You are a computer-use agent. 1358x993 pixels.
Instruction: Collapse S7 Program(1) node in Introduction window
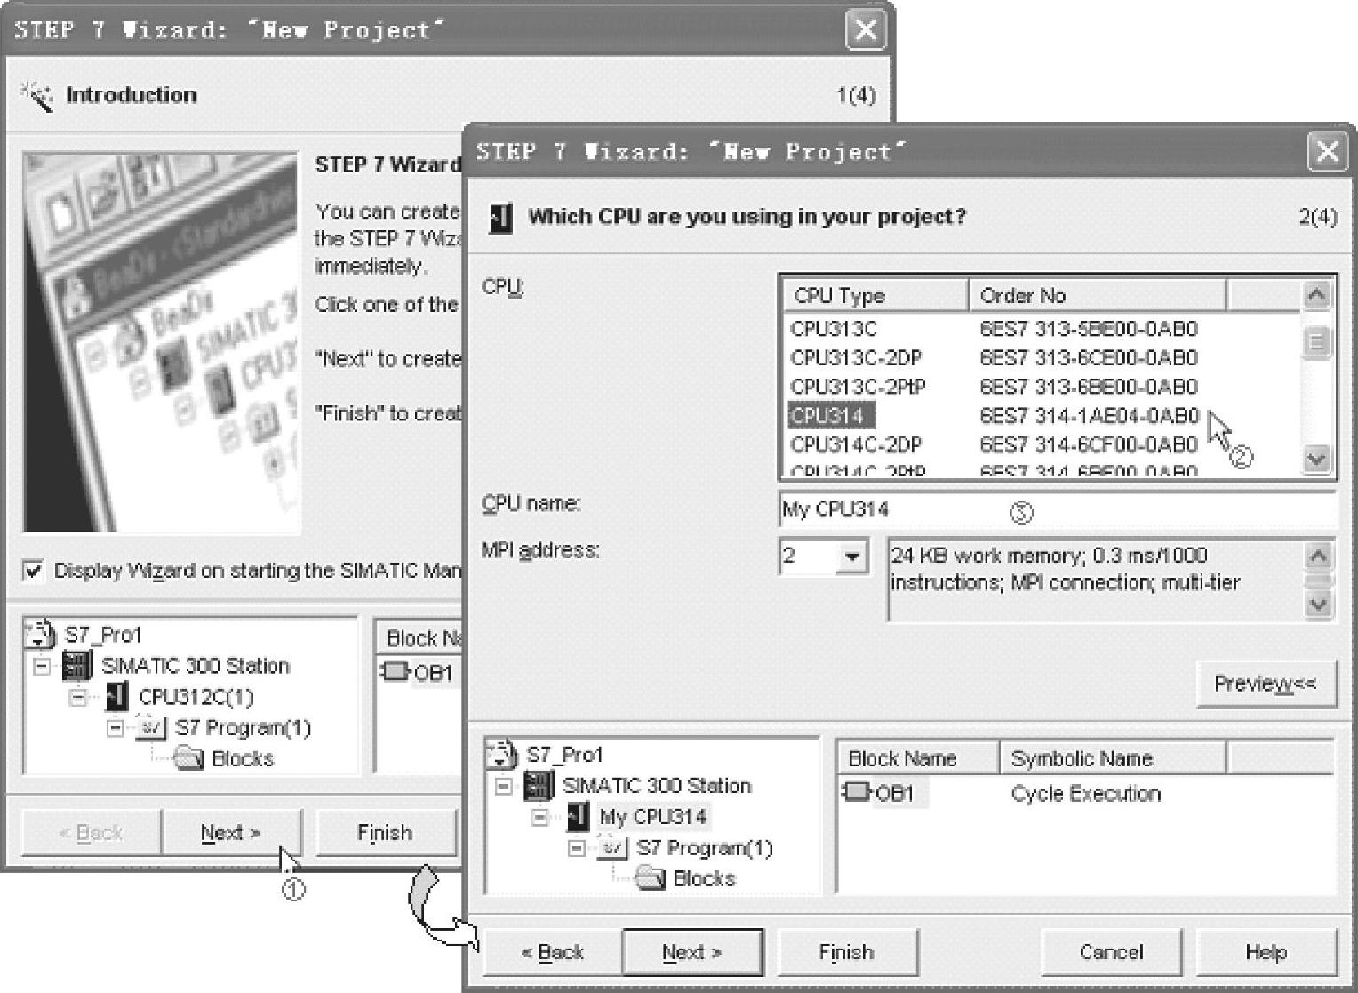(x=115, y=728)
